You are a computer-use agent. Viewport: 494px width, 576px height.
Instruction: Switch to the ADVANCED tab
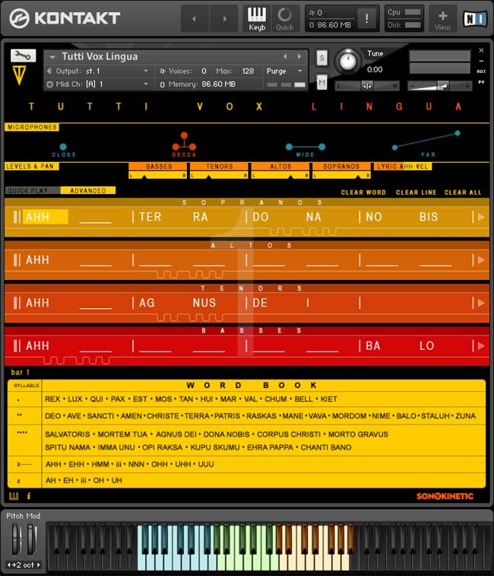[x=87, y=190]
